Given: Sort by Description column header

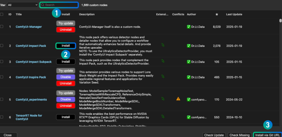Looking at the screenshot, I should (87, 14).
